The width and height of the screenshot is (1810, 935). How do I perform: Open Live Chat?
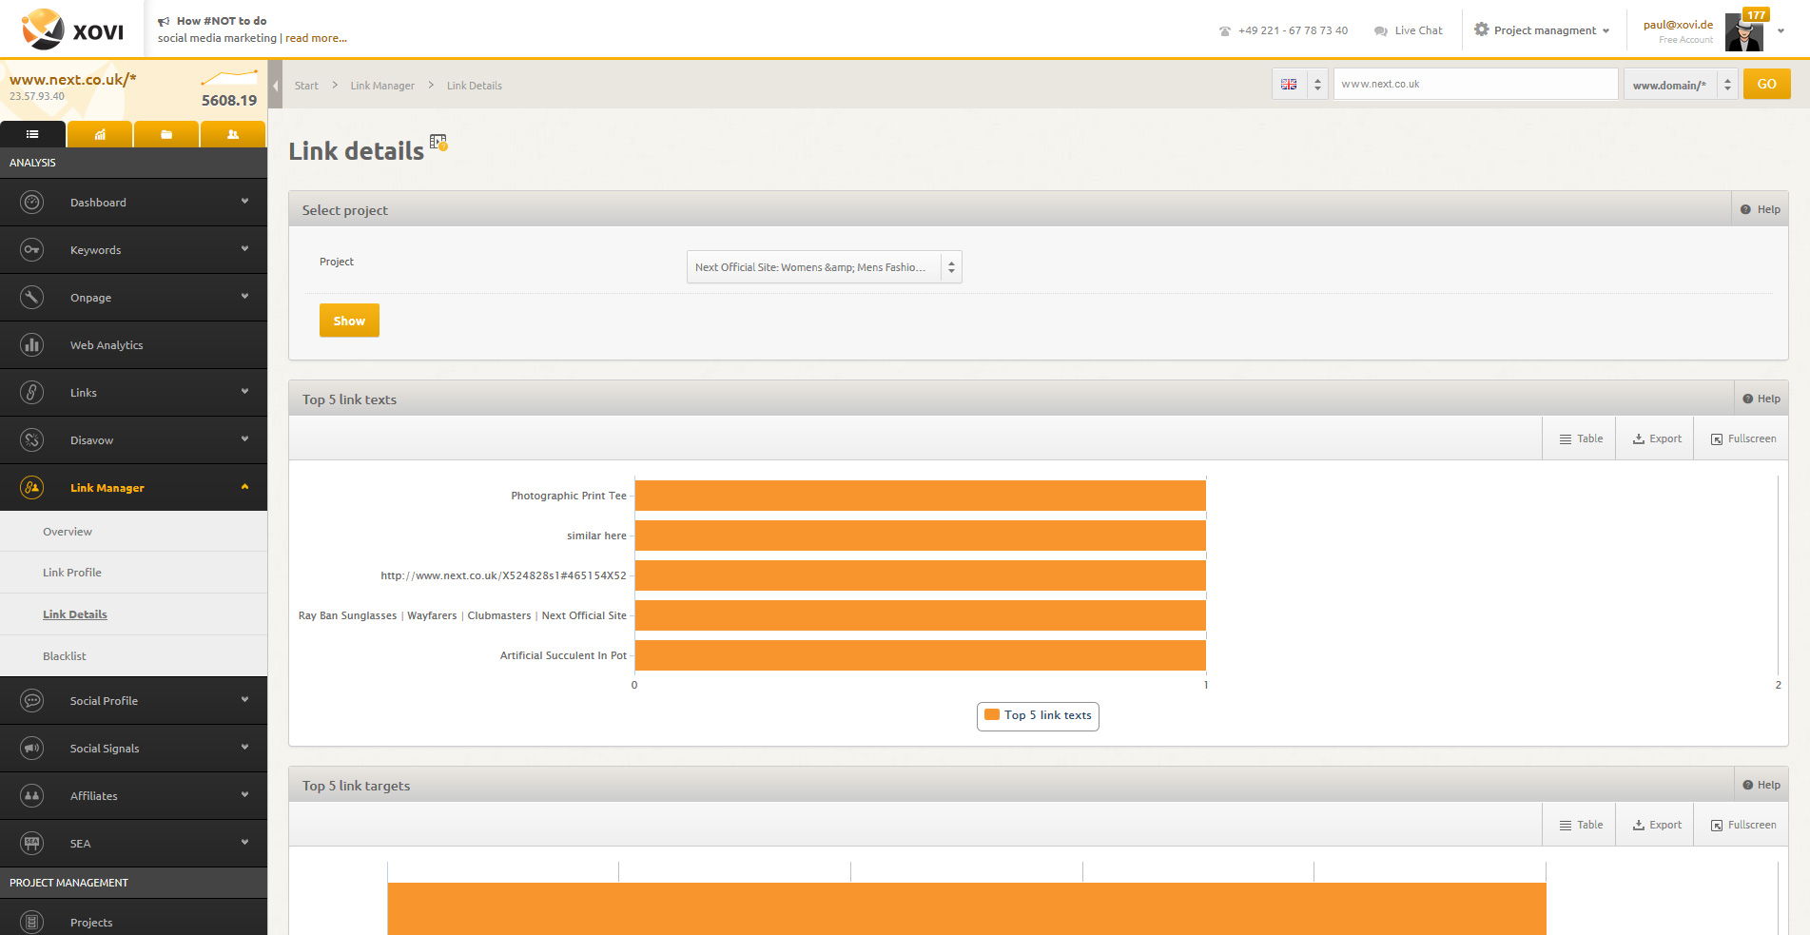(x=1408, y=30)
